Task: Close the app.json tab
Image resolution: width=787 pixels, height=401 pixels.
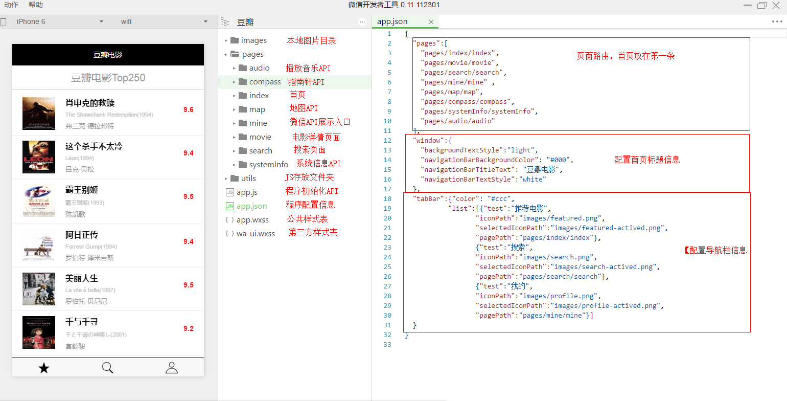Action: click(x=431, y=22)
